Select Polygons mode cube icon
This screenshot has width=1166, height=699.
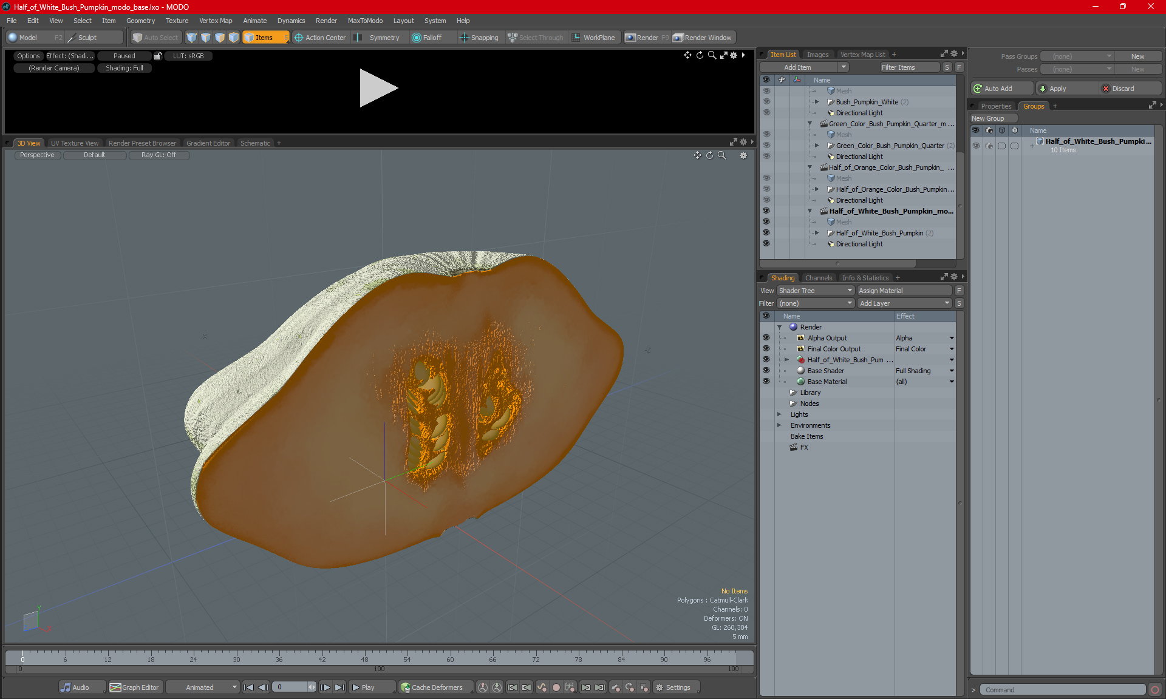(220, 38)
